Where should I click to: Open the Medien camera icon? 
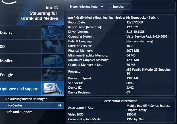coord(53,60)
